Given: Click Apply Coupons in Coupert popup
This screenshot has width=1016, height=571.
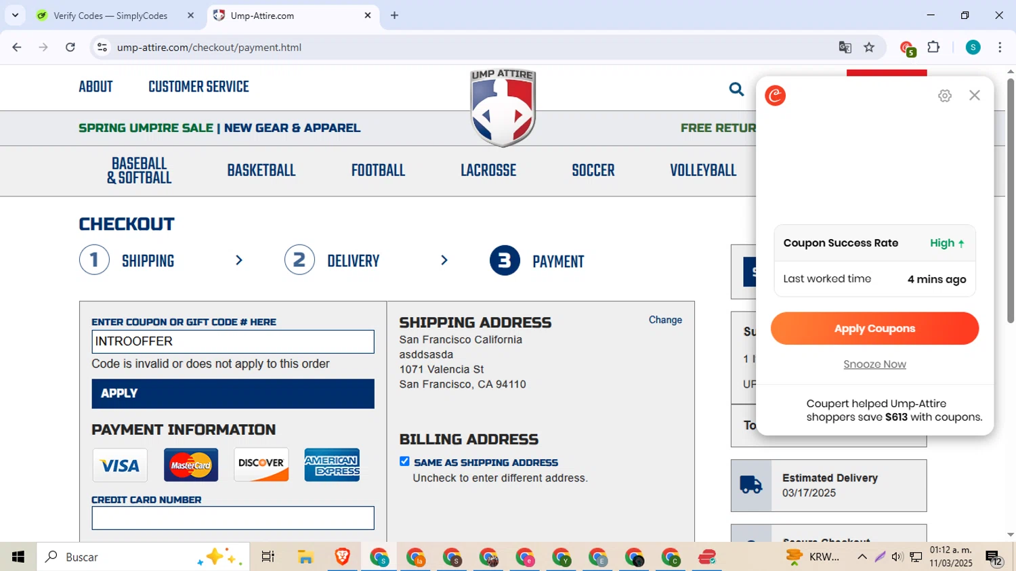Looking at the screenshot, I should pos(874,329).
